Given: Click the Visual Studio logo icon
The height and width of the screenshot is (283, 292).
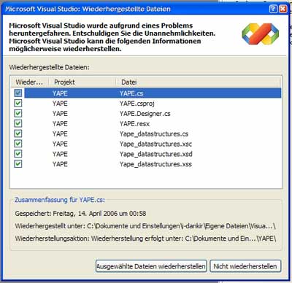Looking at the screenshot, I should [x=260, y=34].
